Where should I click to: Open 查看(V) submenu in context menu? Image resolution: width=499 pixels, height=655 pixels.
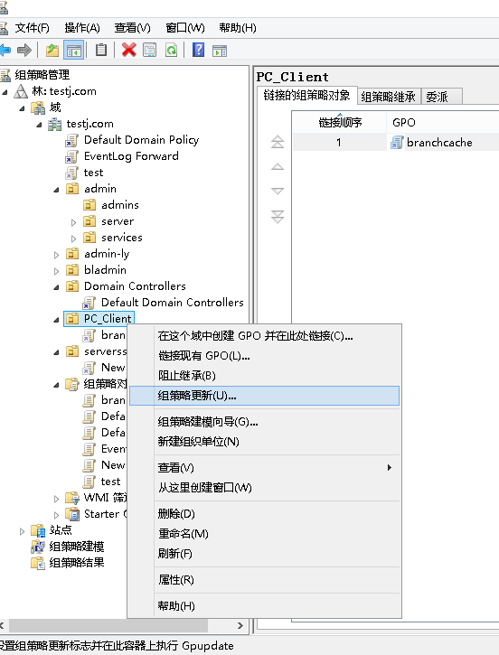point(264,468)
